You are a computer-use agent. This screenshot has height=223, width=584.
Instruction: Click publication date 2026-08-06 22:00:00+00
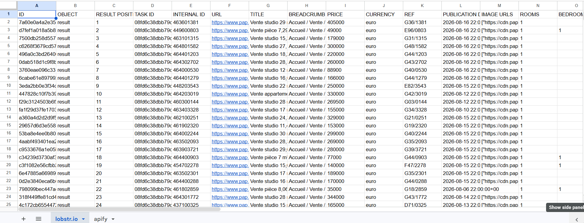click(471, 189)
